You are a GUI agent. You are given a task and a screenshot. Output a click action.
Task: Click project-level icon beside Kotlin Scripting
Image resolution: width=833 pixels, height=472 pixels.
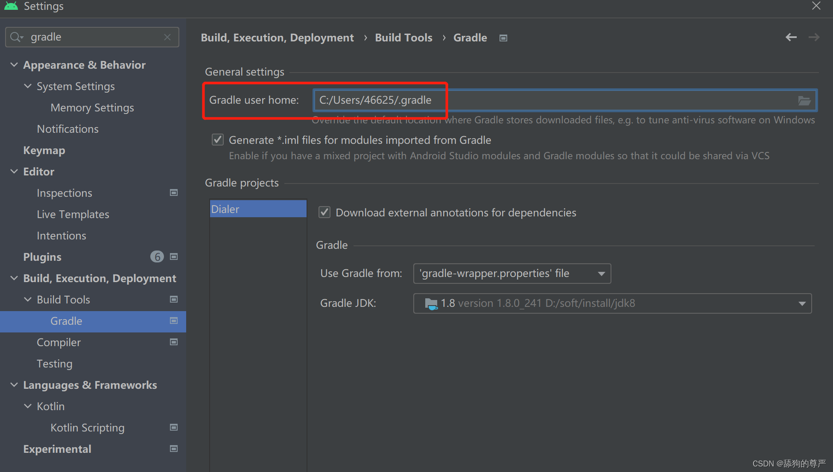click(174, 428)
